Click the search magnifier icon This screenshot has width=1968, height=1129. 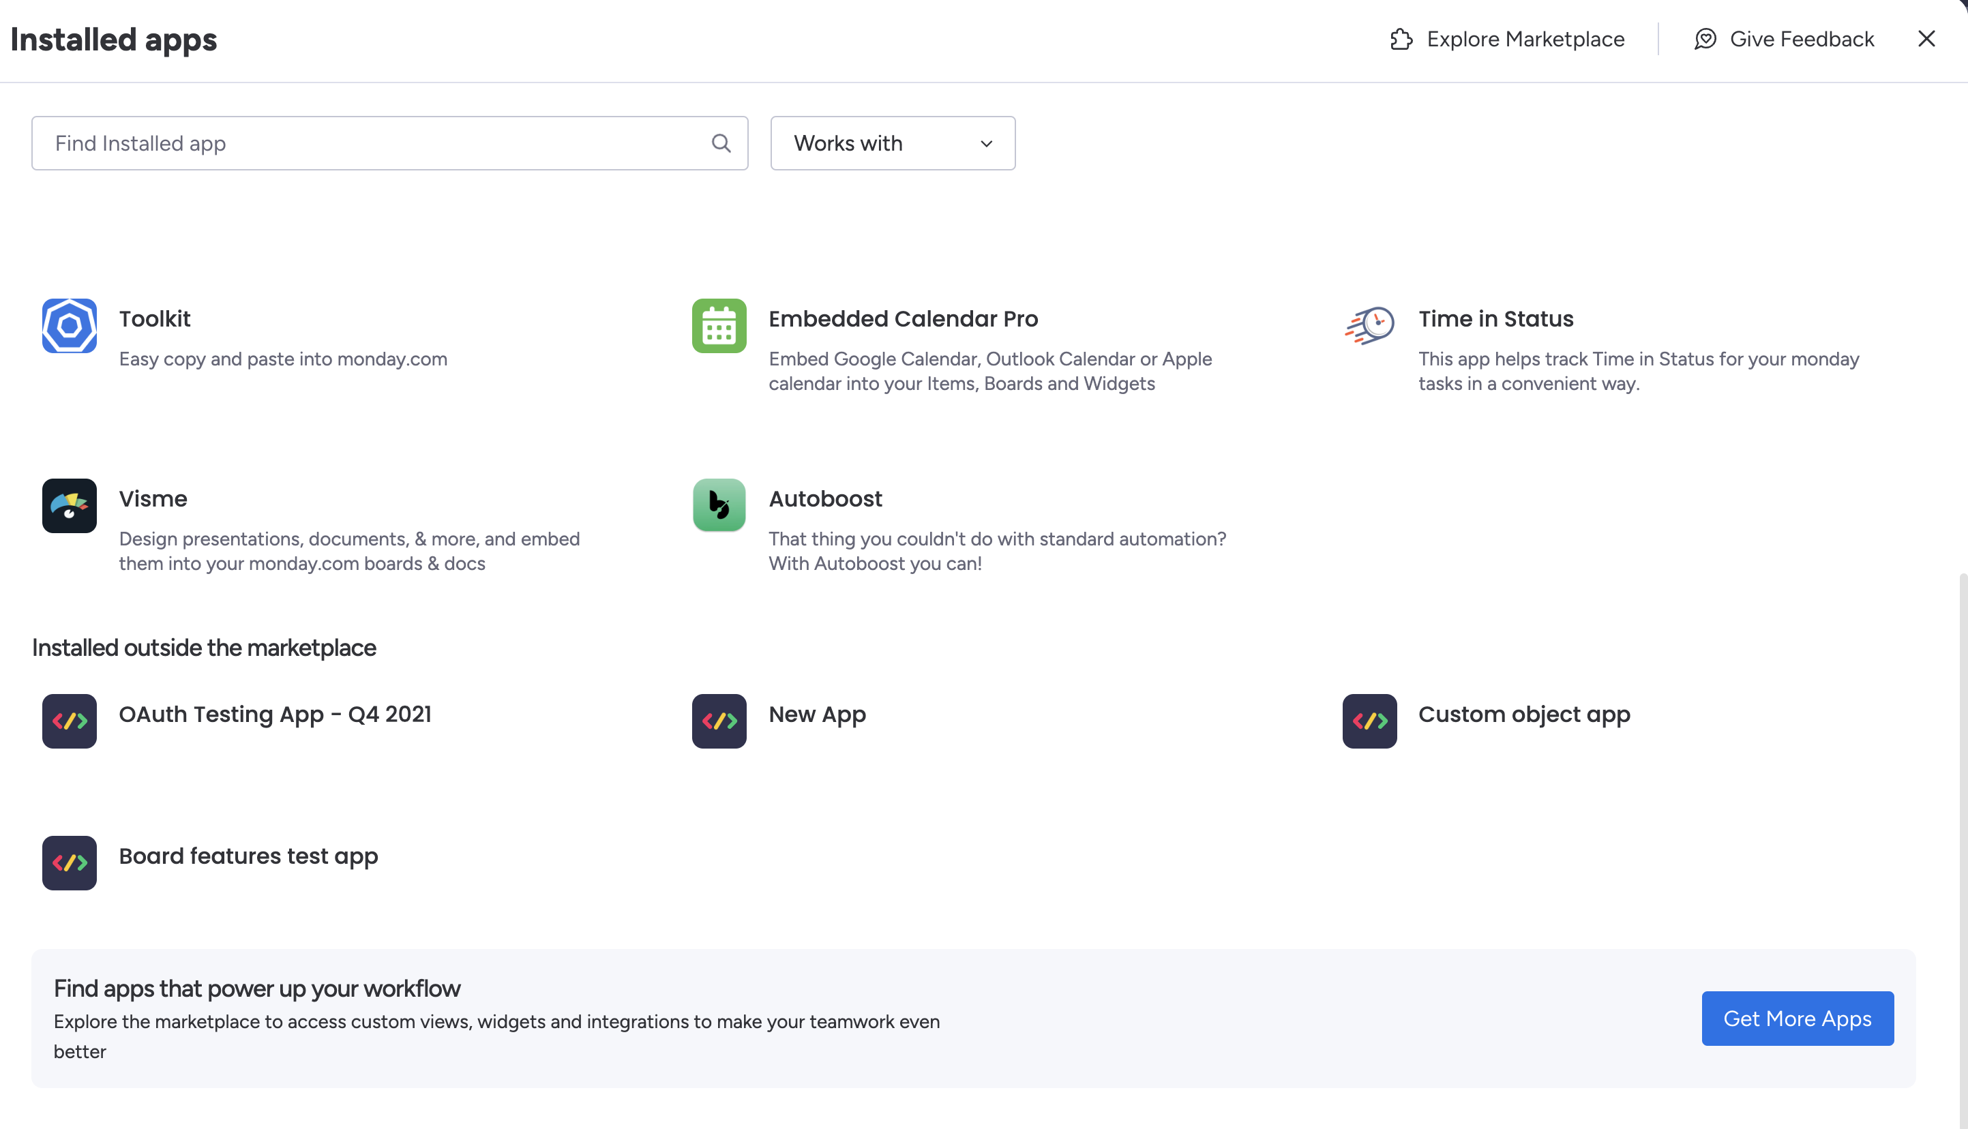[x=721, y=143]
